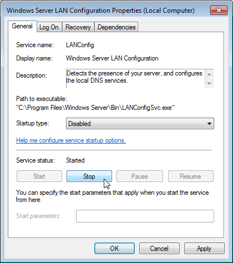Expand the Startup type dropdown
233x263 pixels.
pos(140,124)
